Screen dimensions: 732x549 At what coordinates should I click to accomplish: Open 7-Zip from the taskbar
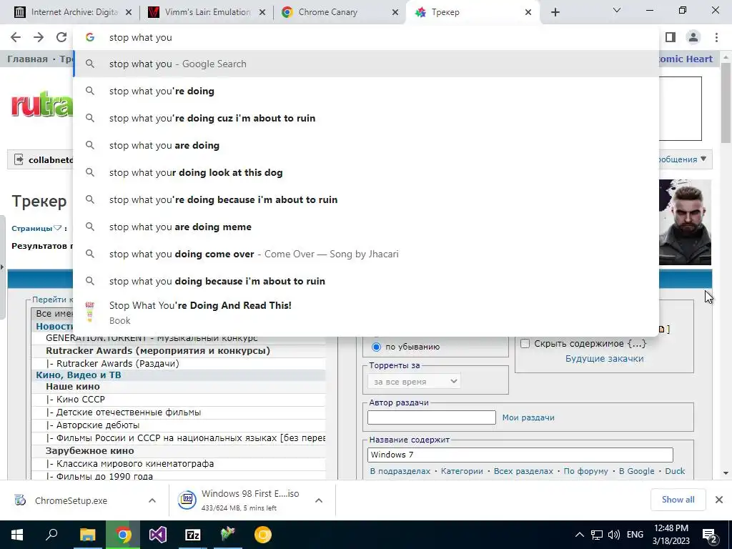tap(193, 535)
